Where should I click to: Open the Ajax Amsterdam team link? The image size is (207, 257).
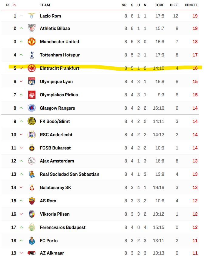click(x=57, y=161)
